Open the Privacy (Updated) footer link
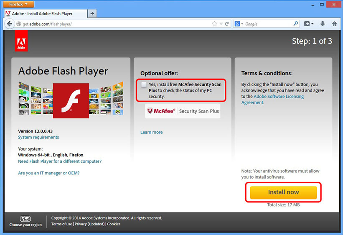This screenshot has width=343, height=235. point(89,224)
